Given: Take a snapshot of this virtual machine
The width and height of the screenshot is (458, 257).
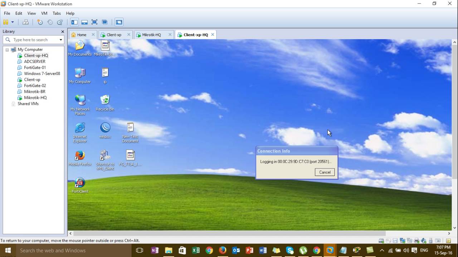Looking at the screenshot, I should coord(40,22).
